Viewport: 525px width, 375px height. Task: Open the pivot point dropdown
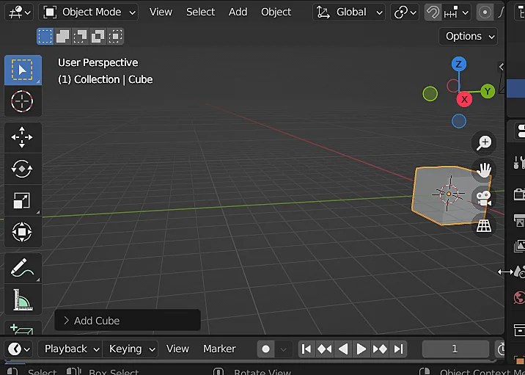(405, 12)
